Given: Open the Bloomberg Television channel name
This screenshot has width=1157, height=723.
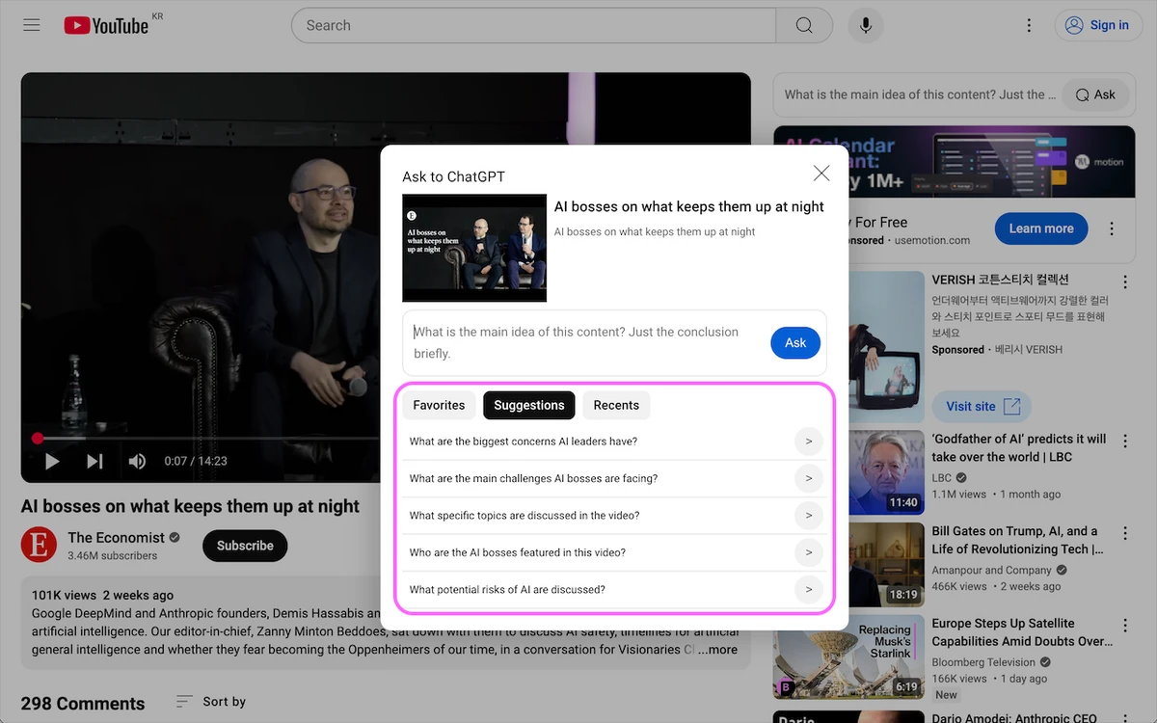Looking at the screenshot, I should (983, 662).
